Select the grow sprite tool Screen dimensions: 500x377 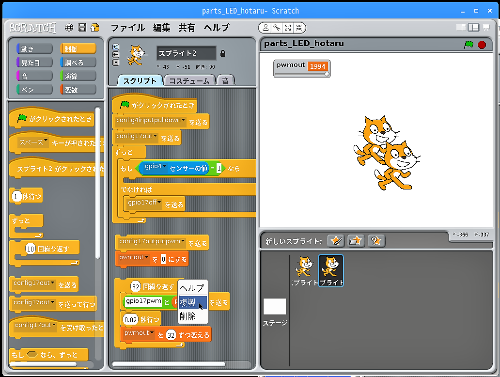pyautogui.click(x=288, y=28)
